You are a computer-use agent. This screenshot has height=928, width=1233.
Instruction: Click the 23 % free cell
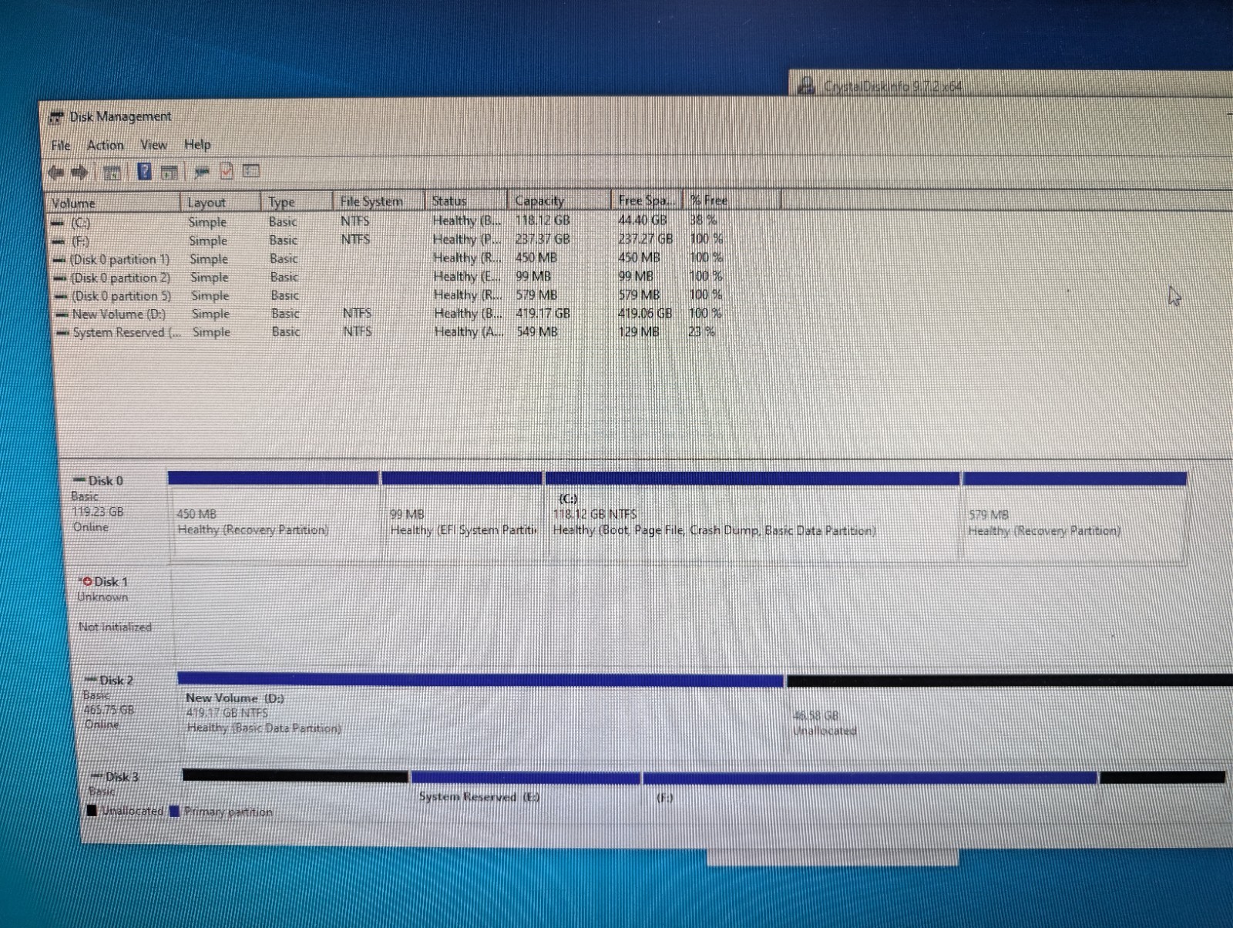pos(701,331)
